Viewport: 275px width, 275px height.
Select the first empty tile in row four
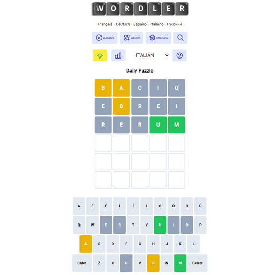[103, 143]
